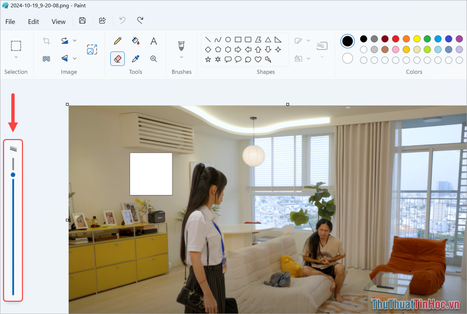Activate the Eraser tool
This screenshot has height=314, width=467.
point(117,58)
